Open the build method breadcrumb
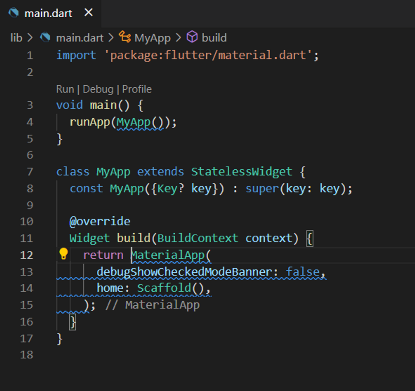The image size is (415, 391). (x=214, y=38)
